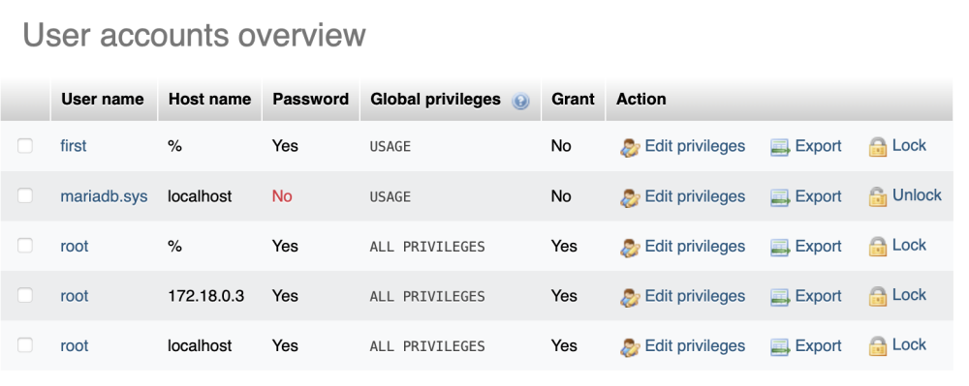Open root user link with host %
This screenshot has height=386, width=969.
coord(75,246)
